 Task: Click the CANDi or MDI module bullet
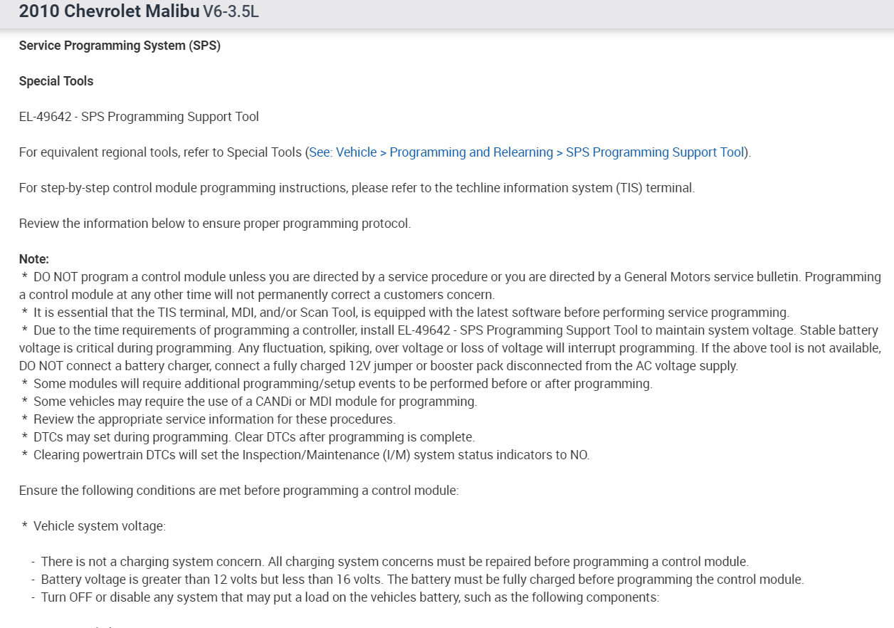[255, 402]
